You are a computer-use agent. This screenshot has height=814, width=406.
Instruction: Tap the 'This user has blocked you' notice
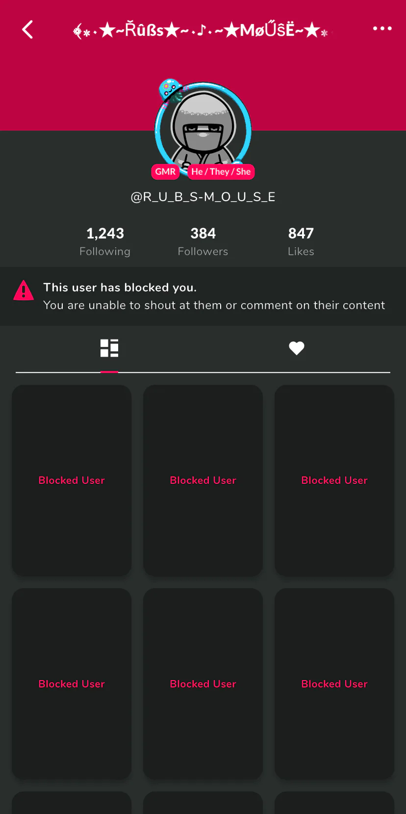click(x=203, y=296)
